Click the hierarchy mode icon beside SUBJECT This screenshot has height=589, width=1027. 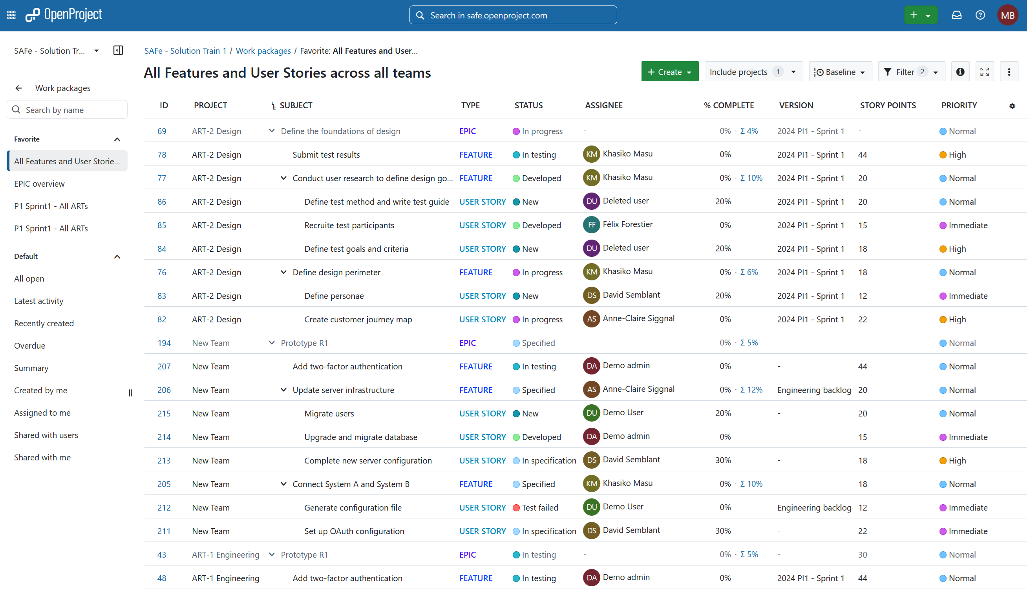pyautogui.click(x=273, y=105)
